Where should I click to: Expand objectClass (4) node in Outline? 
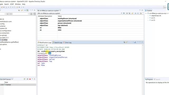(148, 16)
